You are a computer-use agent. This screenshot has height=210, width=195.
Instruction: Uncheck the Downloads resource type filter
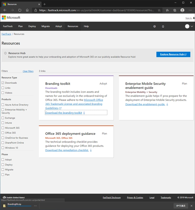(x=3, y=83)
